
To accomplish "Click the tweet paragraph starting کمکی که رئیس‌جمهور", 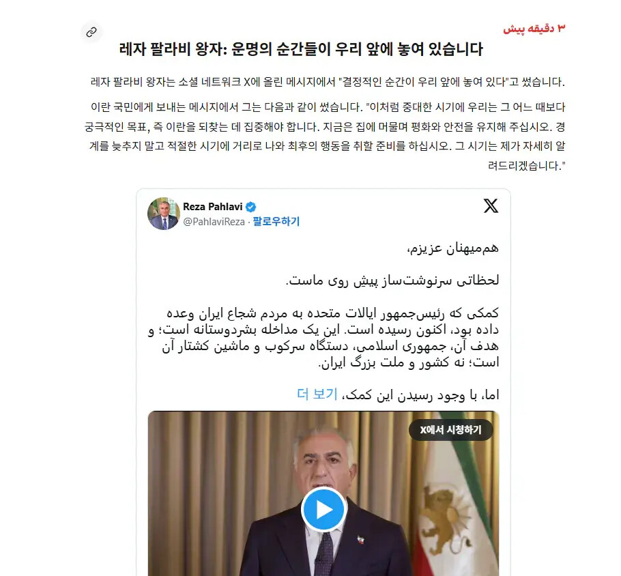I will (x=323, y=338).
